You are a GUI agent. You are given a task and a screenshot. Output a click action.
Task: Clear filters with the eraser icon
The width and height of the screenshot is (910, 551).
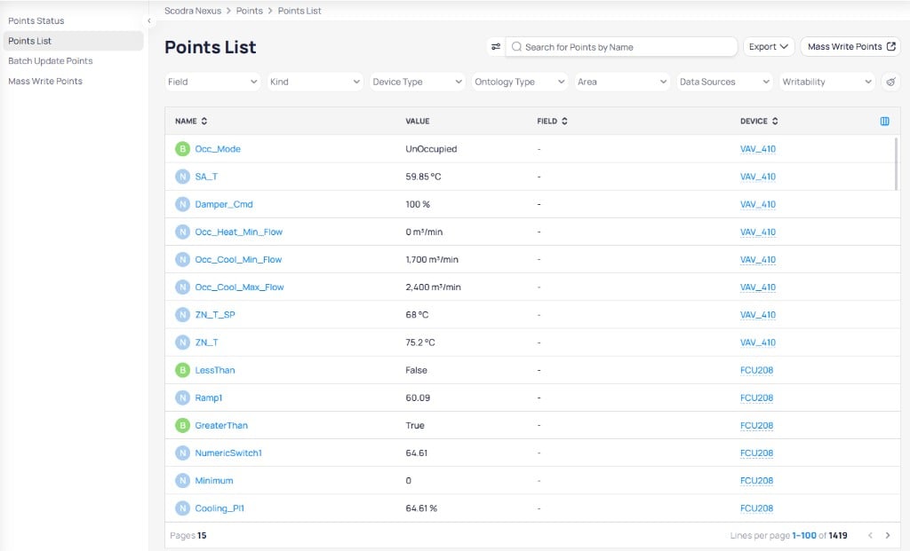pos(890,82)
